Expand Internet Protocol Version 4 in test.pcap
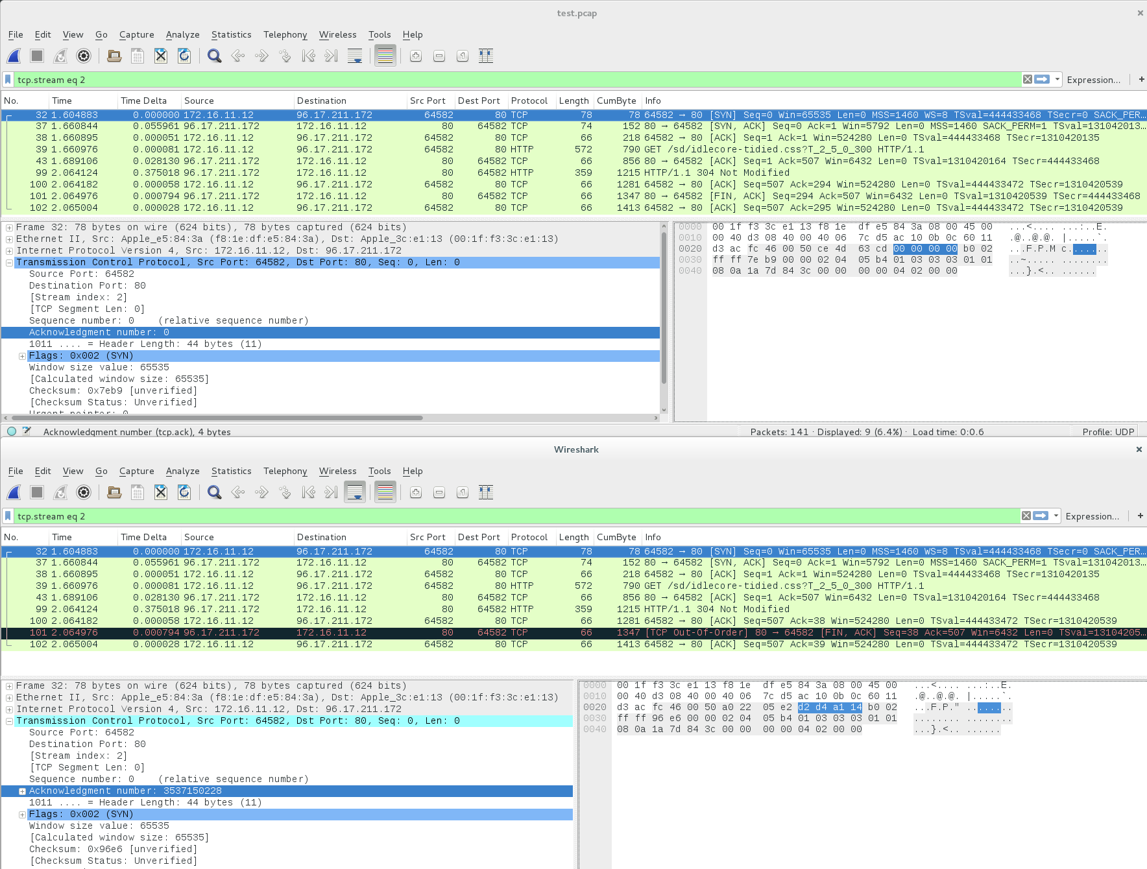1147x869 pixels. (9, 251)
